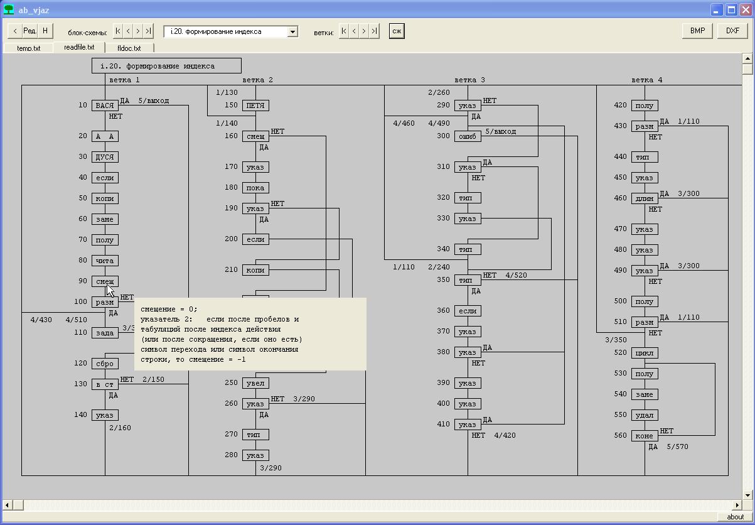Toggle the сж compress button
Screen dimensions: 755x525
pos(397,31)
